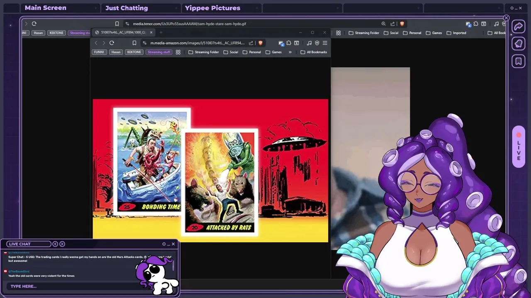Go to next Live Chat page arrow
The height and width of the screenshot is (298, 531).
(x=62, y=244)
